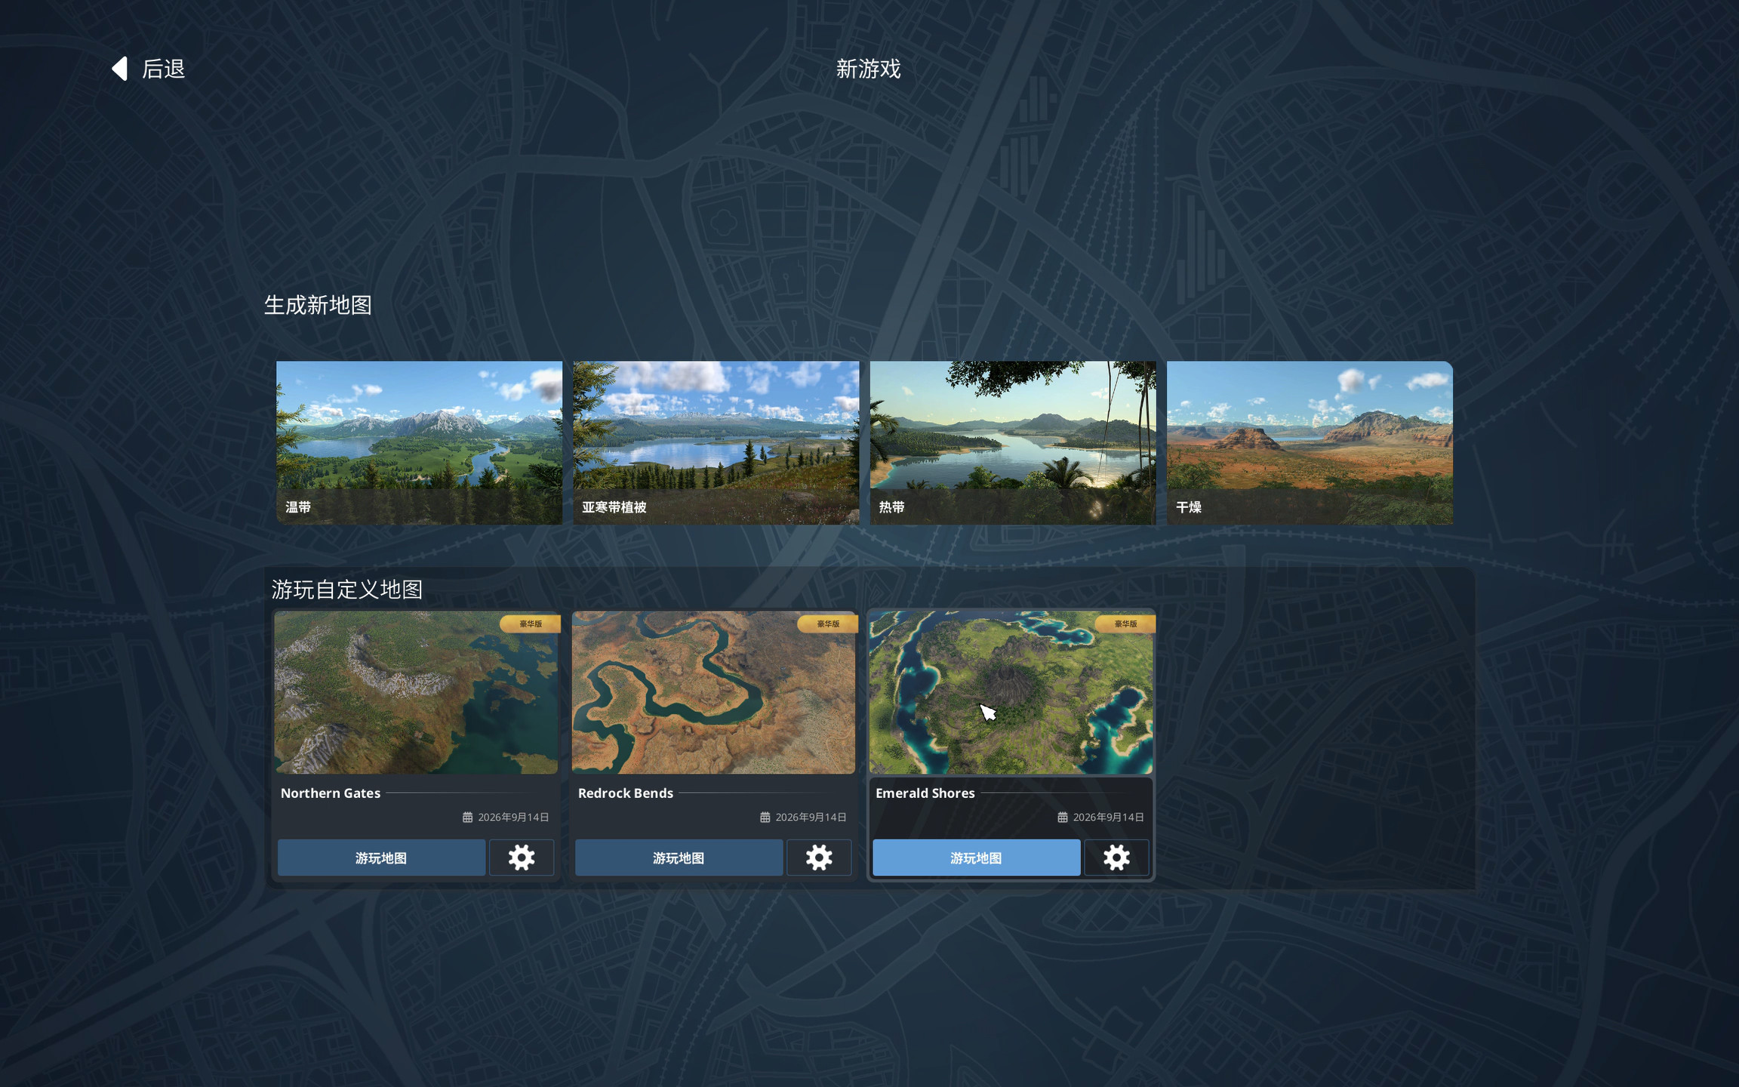Image resolution: width=1739 pixels, height=1087 pixels.
Task: Select the 干燥 dry climate map card
Action: click(x=1310, y=442)
